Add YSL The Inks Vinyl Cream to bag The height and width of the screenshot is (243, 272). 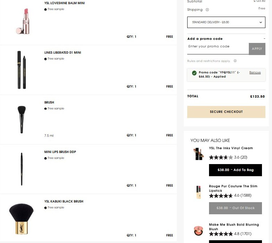click(x=235, y=170)
